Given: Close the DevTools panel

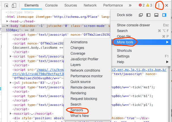Looking at the screenshot, I should [x=167, y=5].
